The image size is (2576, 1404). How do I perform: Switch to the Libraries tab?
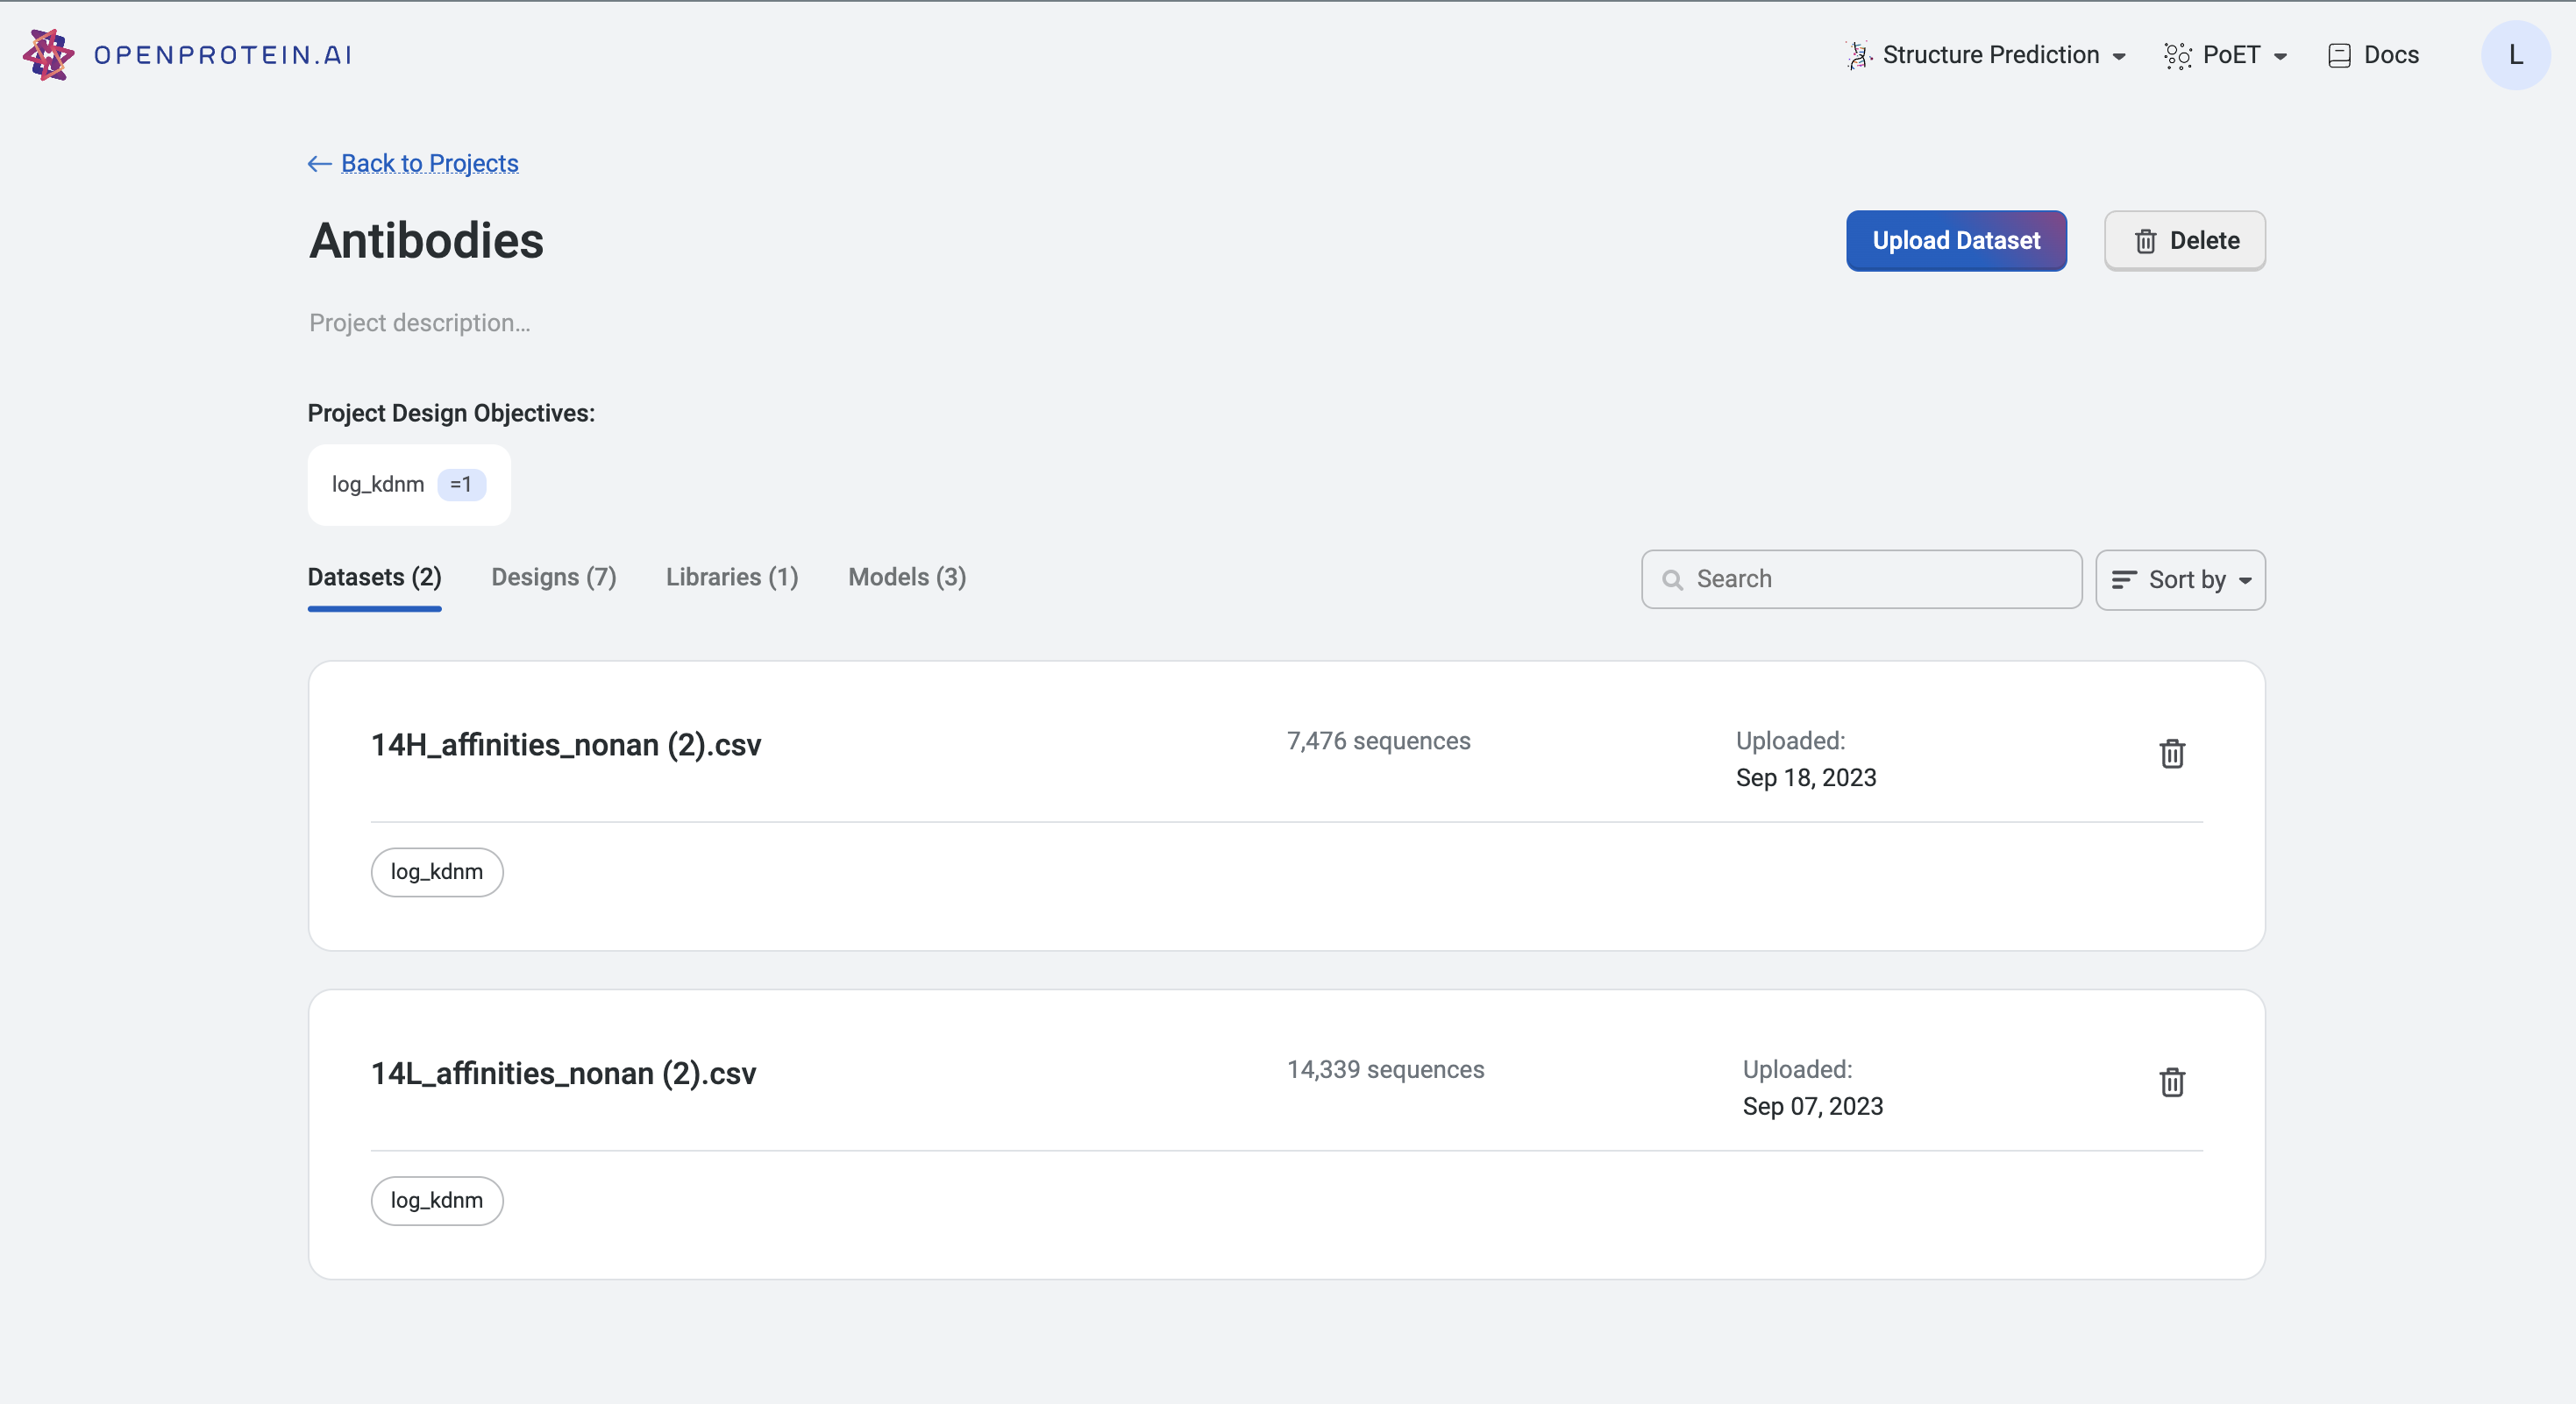731,578
